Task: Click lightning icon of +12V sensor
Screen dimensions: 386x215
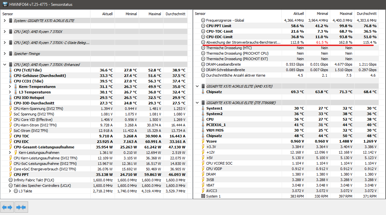Action: [x=203, y=152]
